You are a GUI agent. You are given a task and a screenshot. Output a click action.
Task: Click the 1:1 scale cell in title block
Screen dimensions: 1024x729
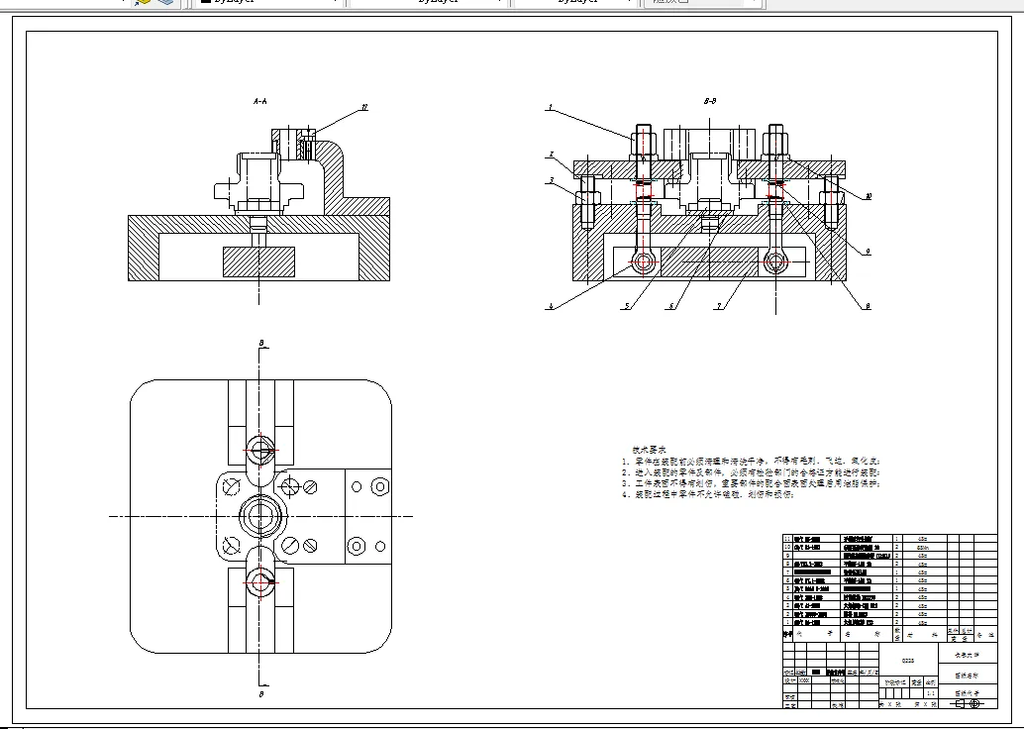point(931,693)
